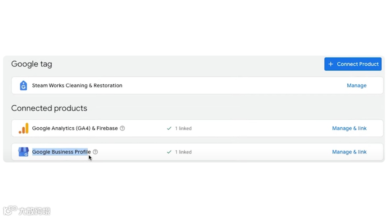388x218 pixels.
Task: Click the green checkmark in the Google Analytics row
Action: (x=169, y=128)
